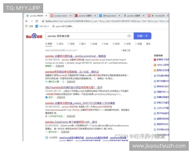
Task: Click the padlock icon beside baidu.com URL
Action: pyautogui.click(x=43, y=21)
